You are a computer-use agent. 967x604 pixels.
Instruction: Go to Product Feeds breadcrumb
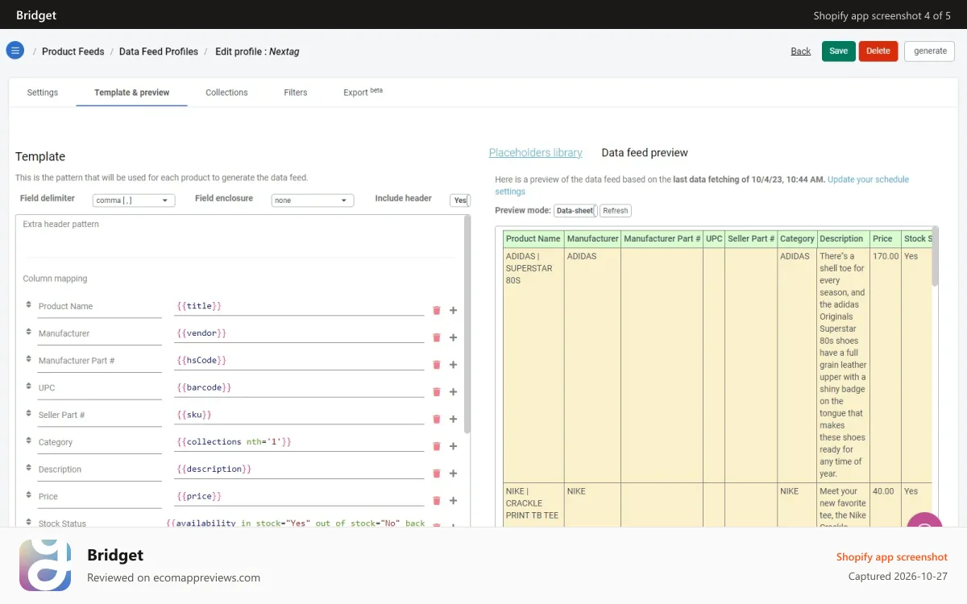tap(73, 52)
